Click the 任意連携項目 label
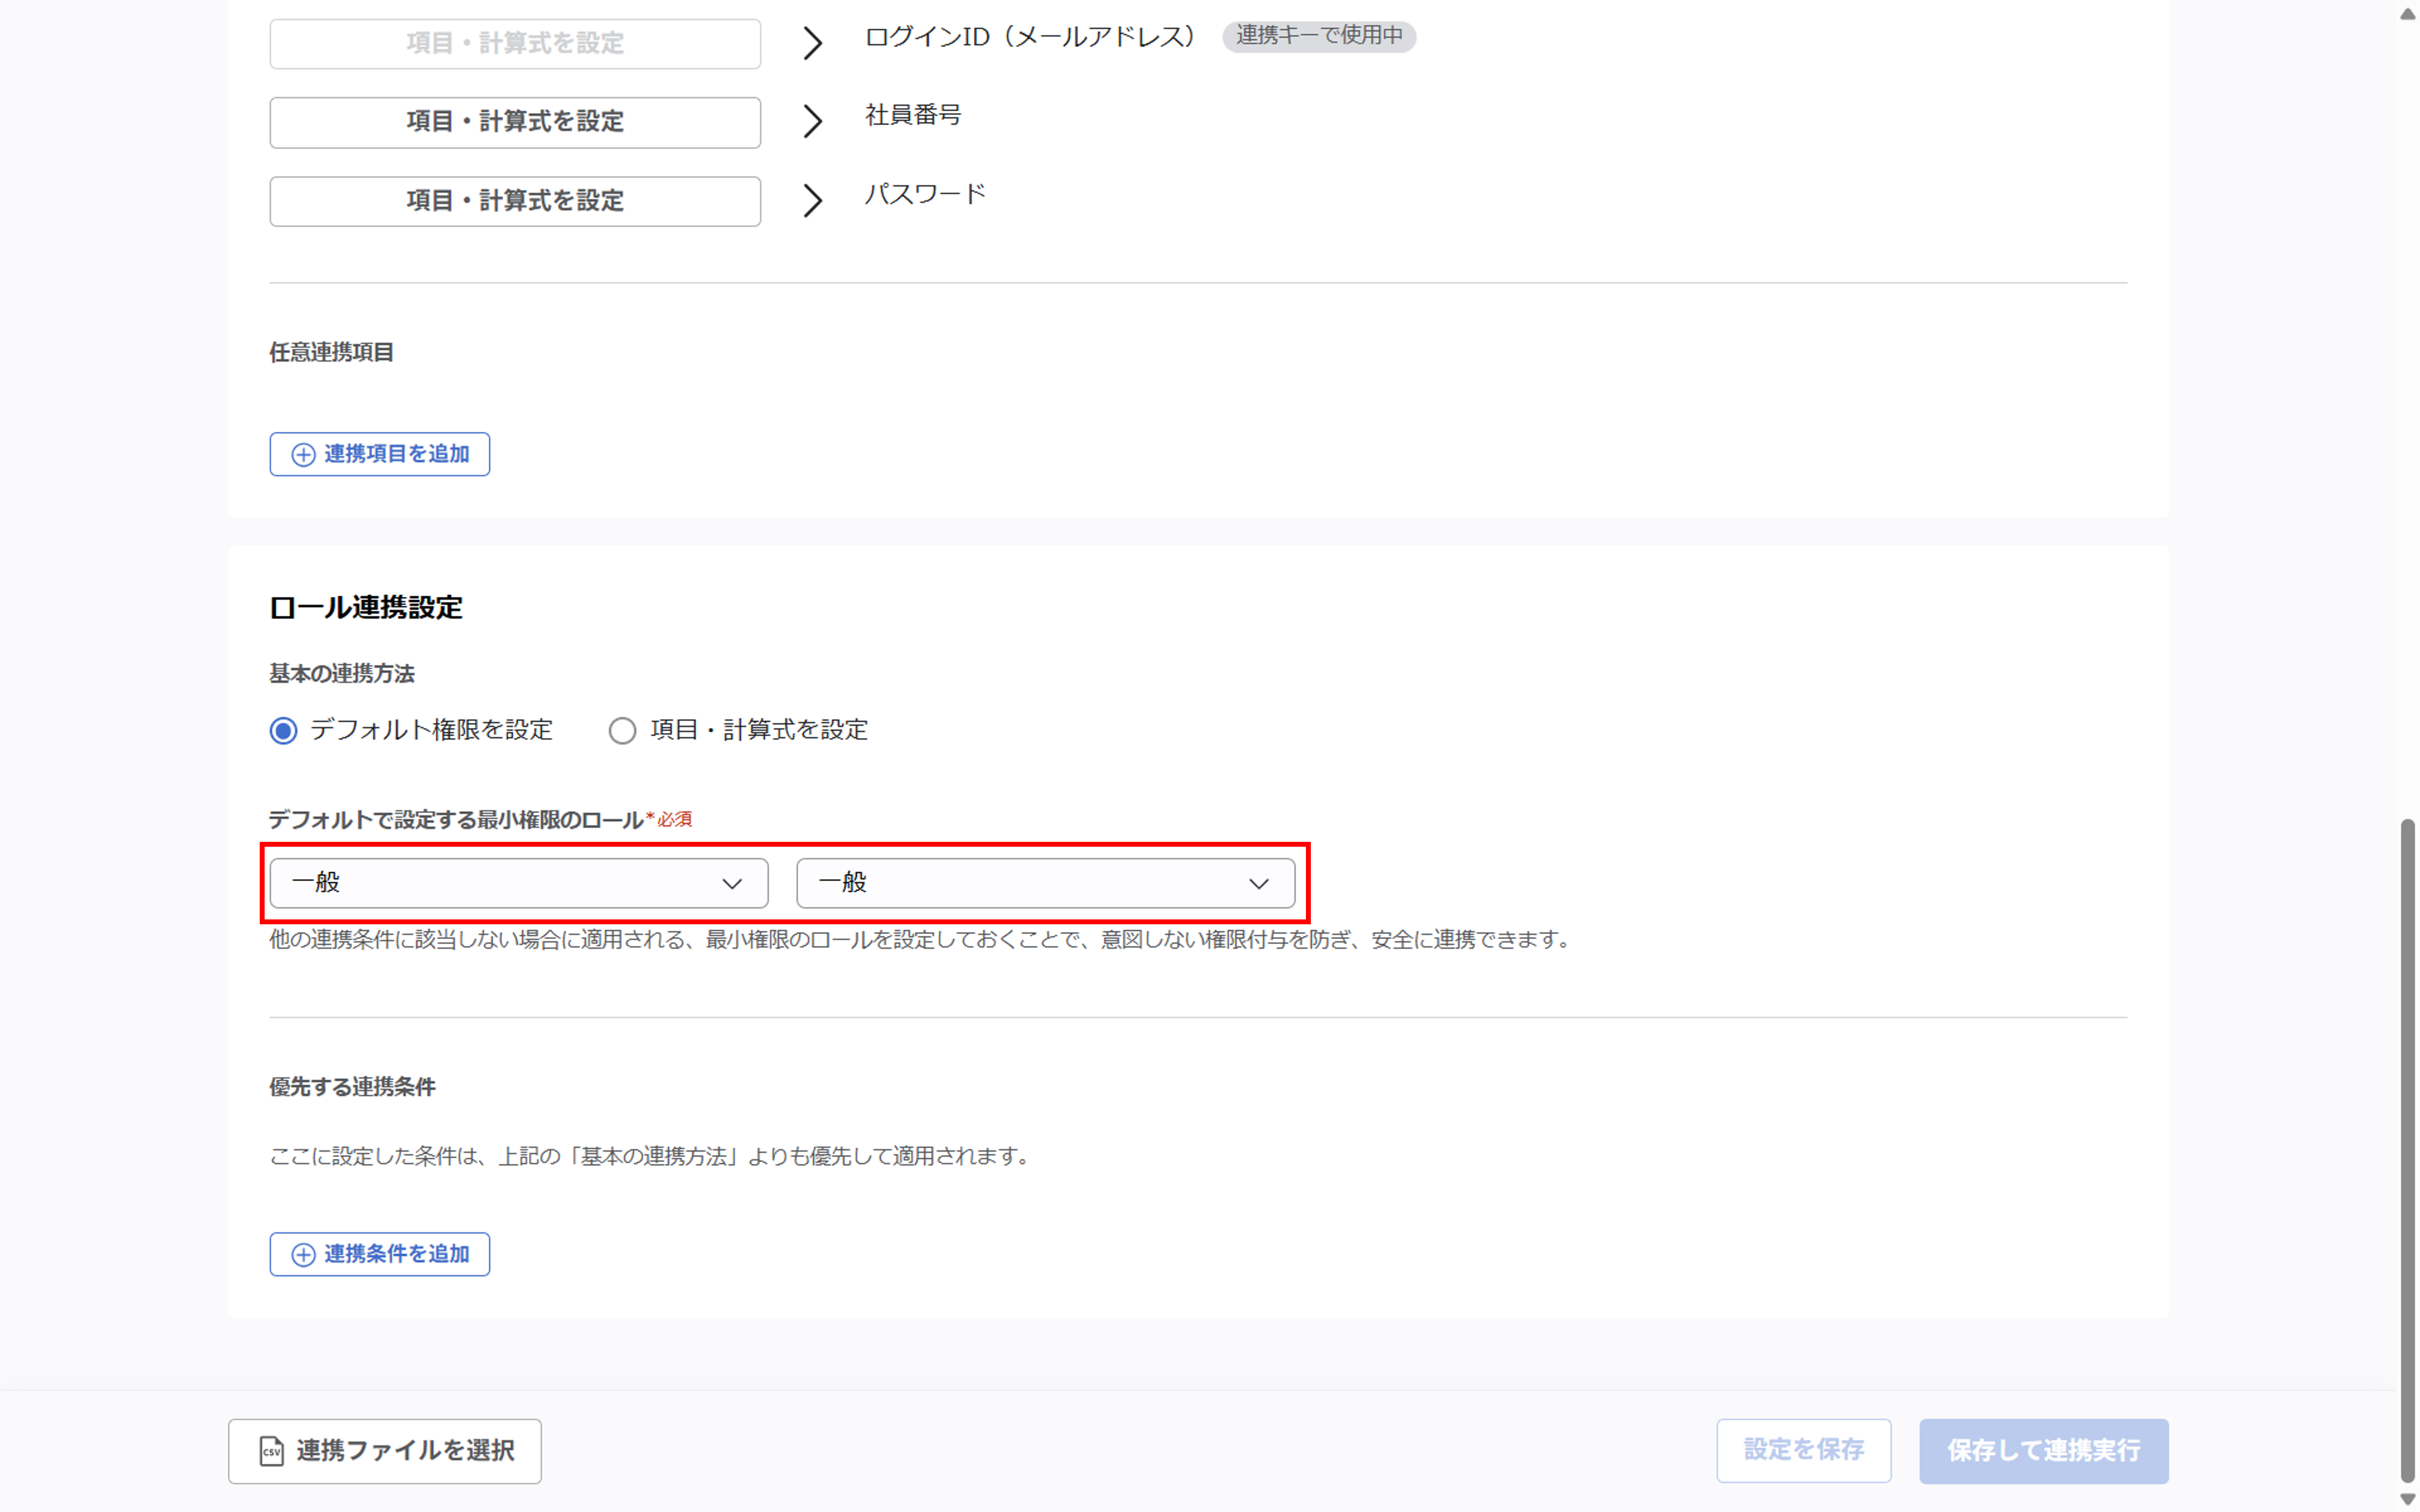Screen dimensions: 2420x1512 331,353
